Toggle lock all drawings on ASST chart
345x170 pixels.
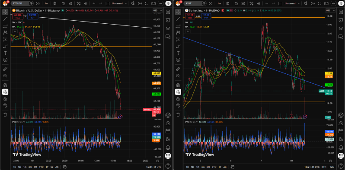point(178,99)
